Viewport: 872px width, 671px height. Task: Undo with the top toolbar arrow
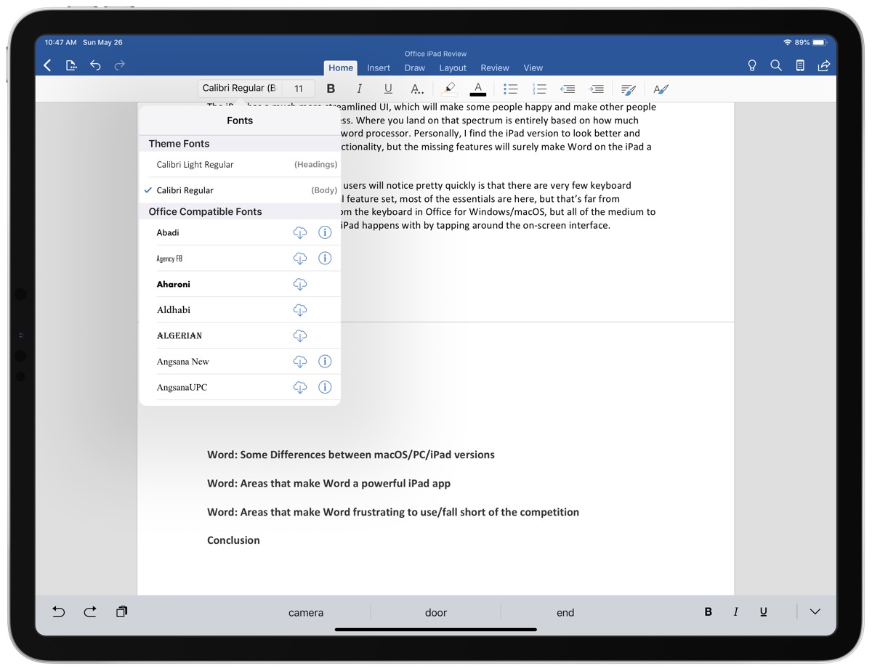tap(95, 65)
